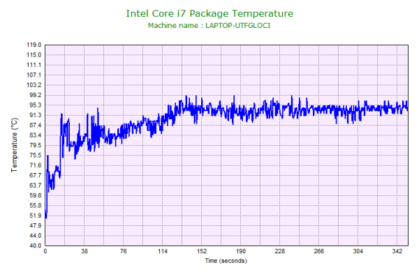Click the 91.3 value on the temperature axis
Screen dimensions: 419x279
(36, 115)
